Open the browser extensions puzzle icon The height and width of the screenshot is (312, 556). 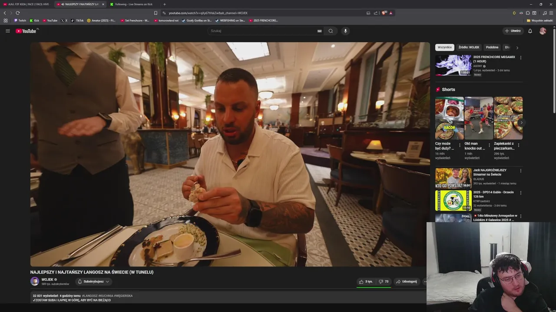pos(528,13)
